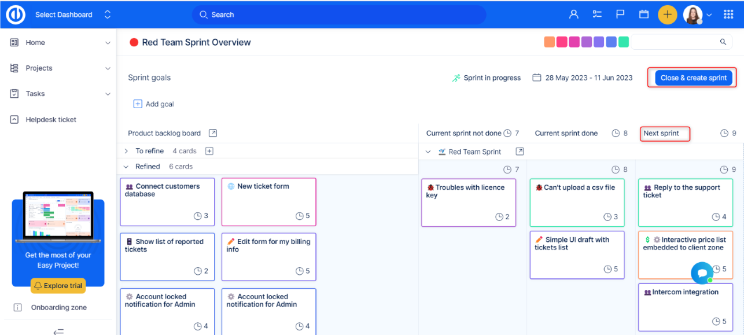The width and height of the screenshot is (744, 335).
Task: Open Red Team Sprint external link icon
Action: [520, 152]
